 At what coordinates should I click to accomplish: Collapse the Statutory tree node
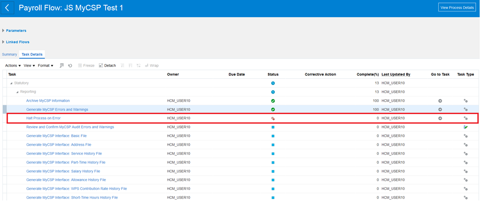point(11,83)
